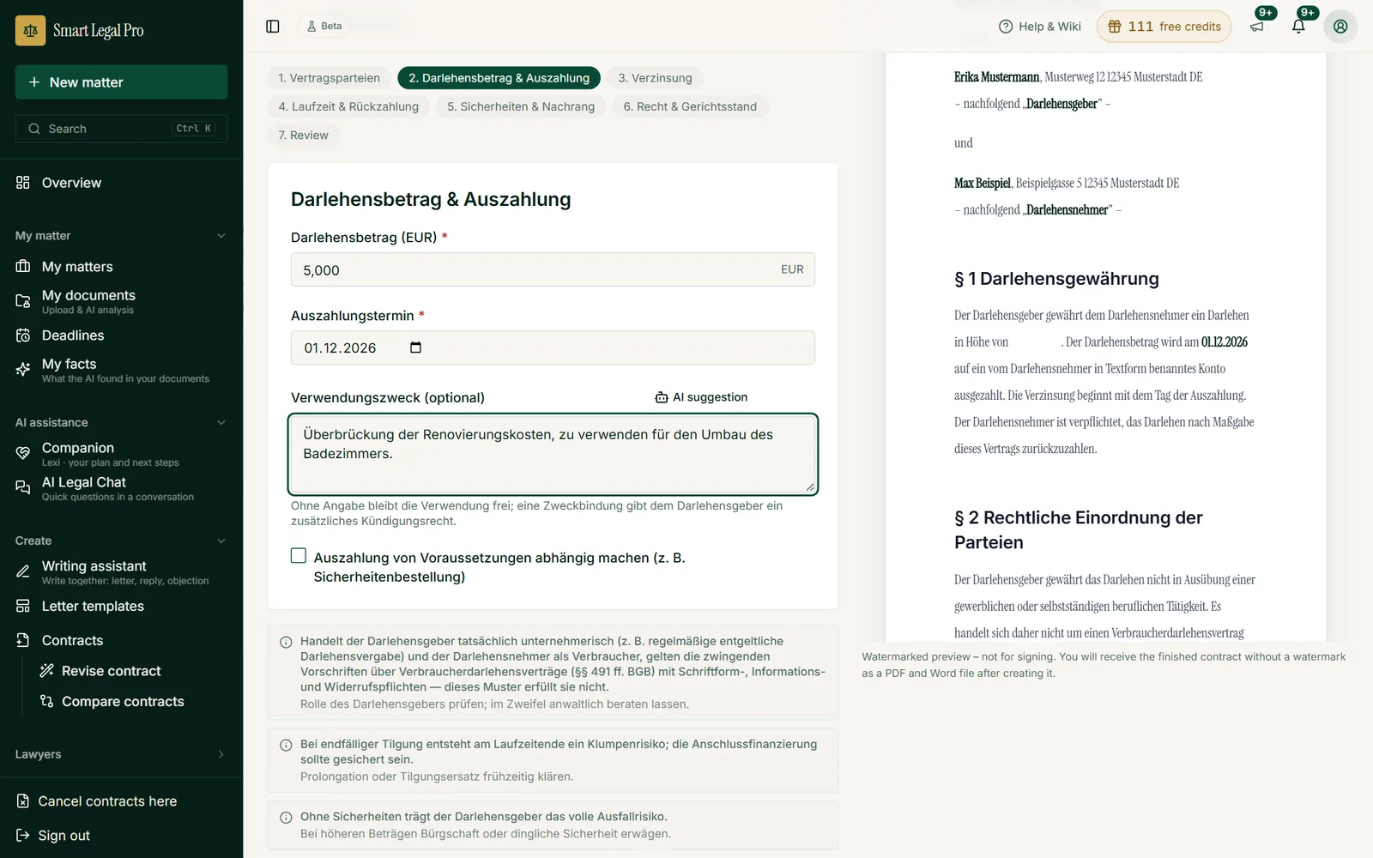Open the user profile avatar icon
The width and height of the screenshot is (1373, 858).
click(1340, 27)
